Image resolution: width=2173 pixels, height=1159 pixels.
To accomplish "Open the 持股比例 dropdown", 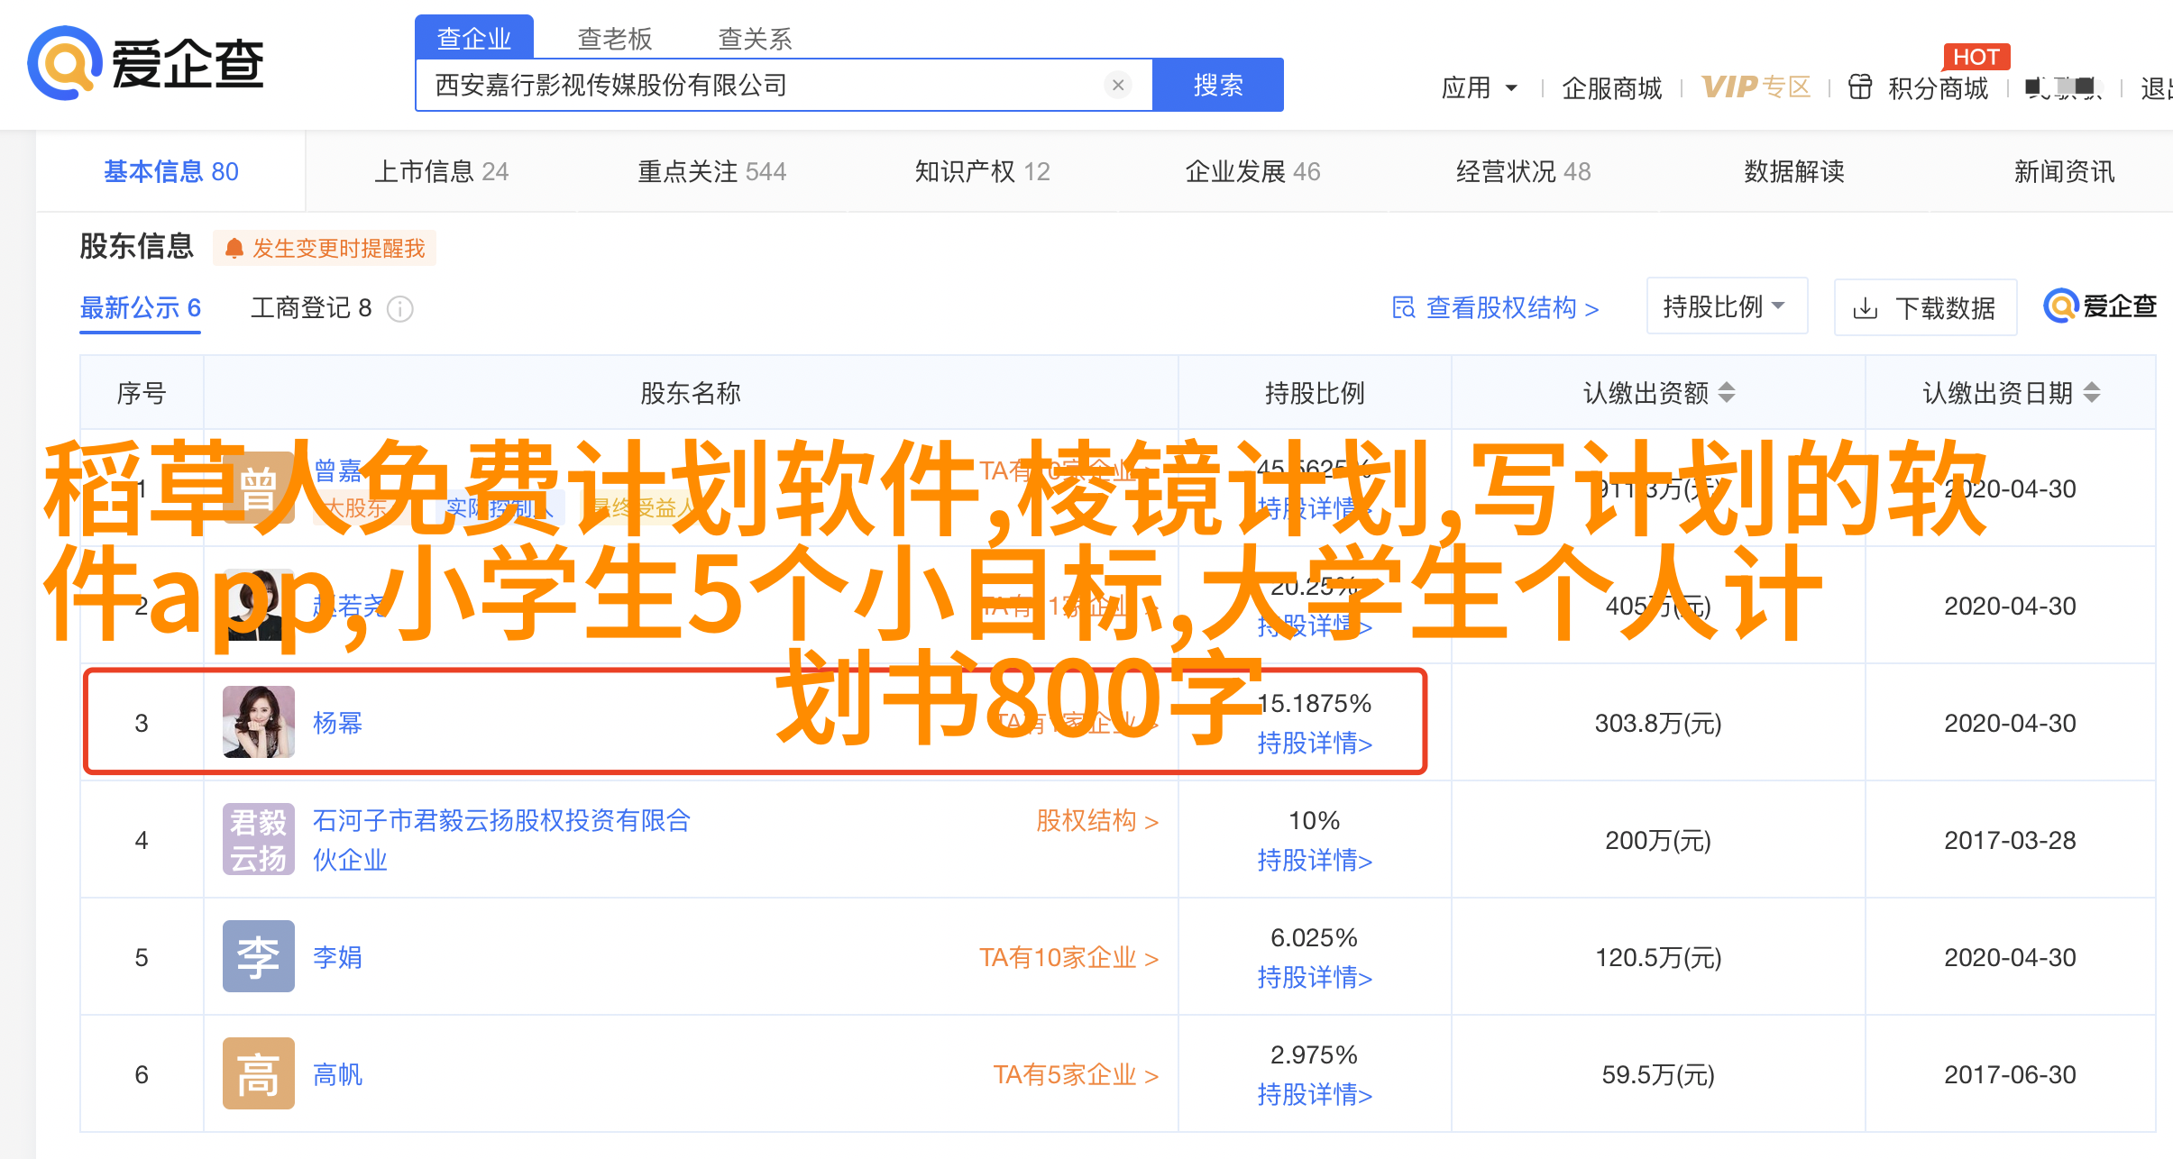I will pyautogui.click(x=1726, y=306).
